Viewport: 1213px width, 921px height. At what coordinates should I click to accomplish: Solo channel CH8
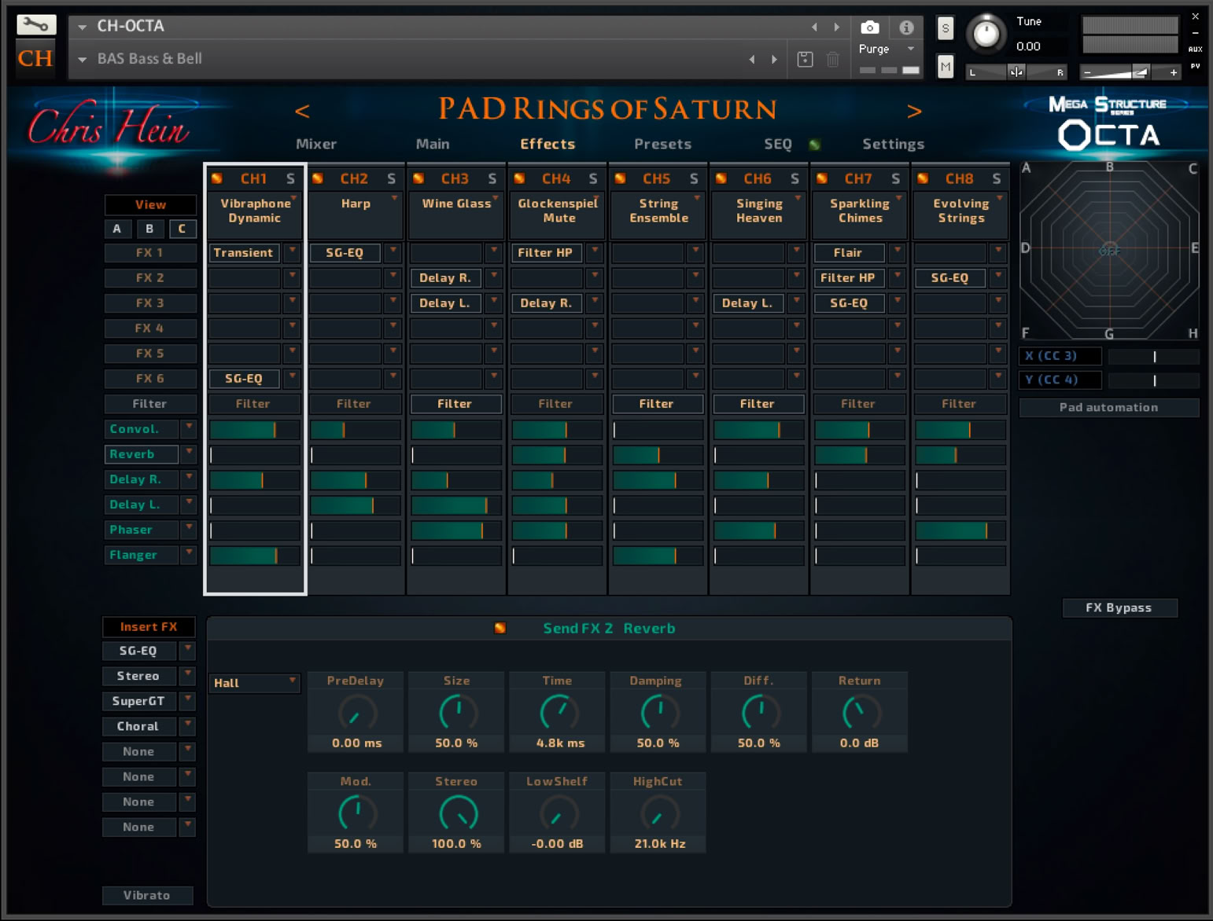[997, 178]
